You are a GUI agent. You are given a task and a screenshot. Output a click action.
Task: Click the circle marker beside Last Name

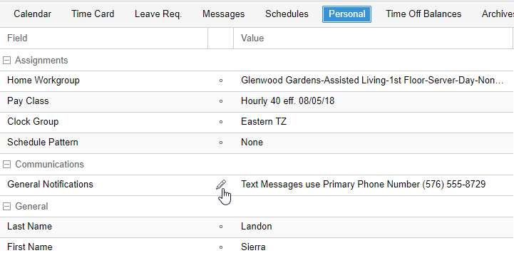[221, 227]
